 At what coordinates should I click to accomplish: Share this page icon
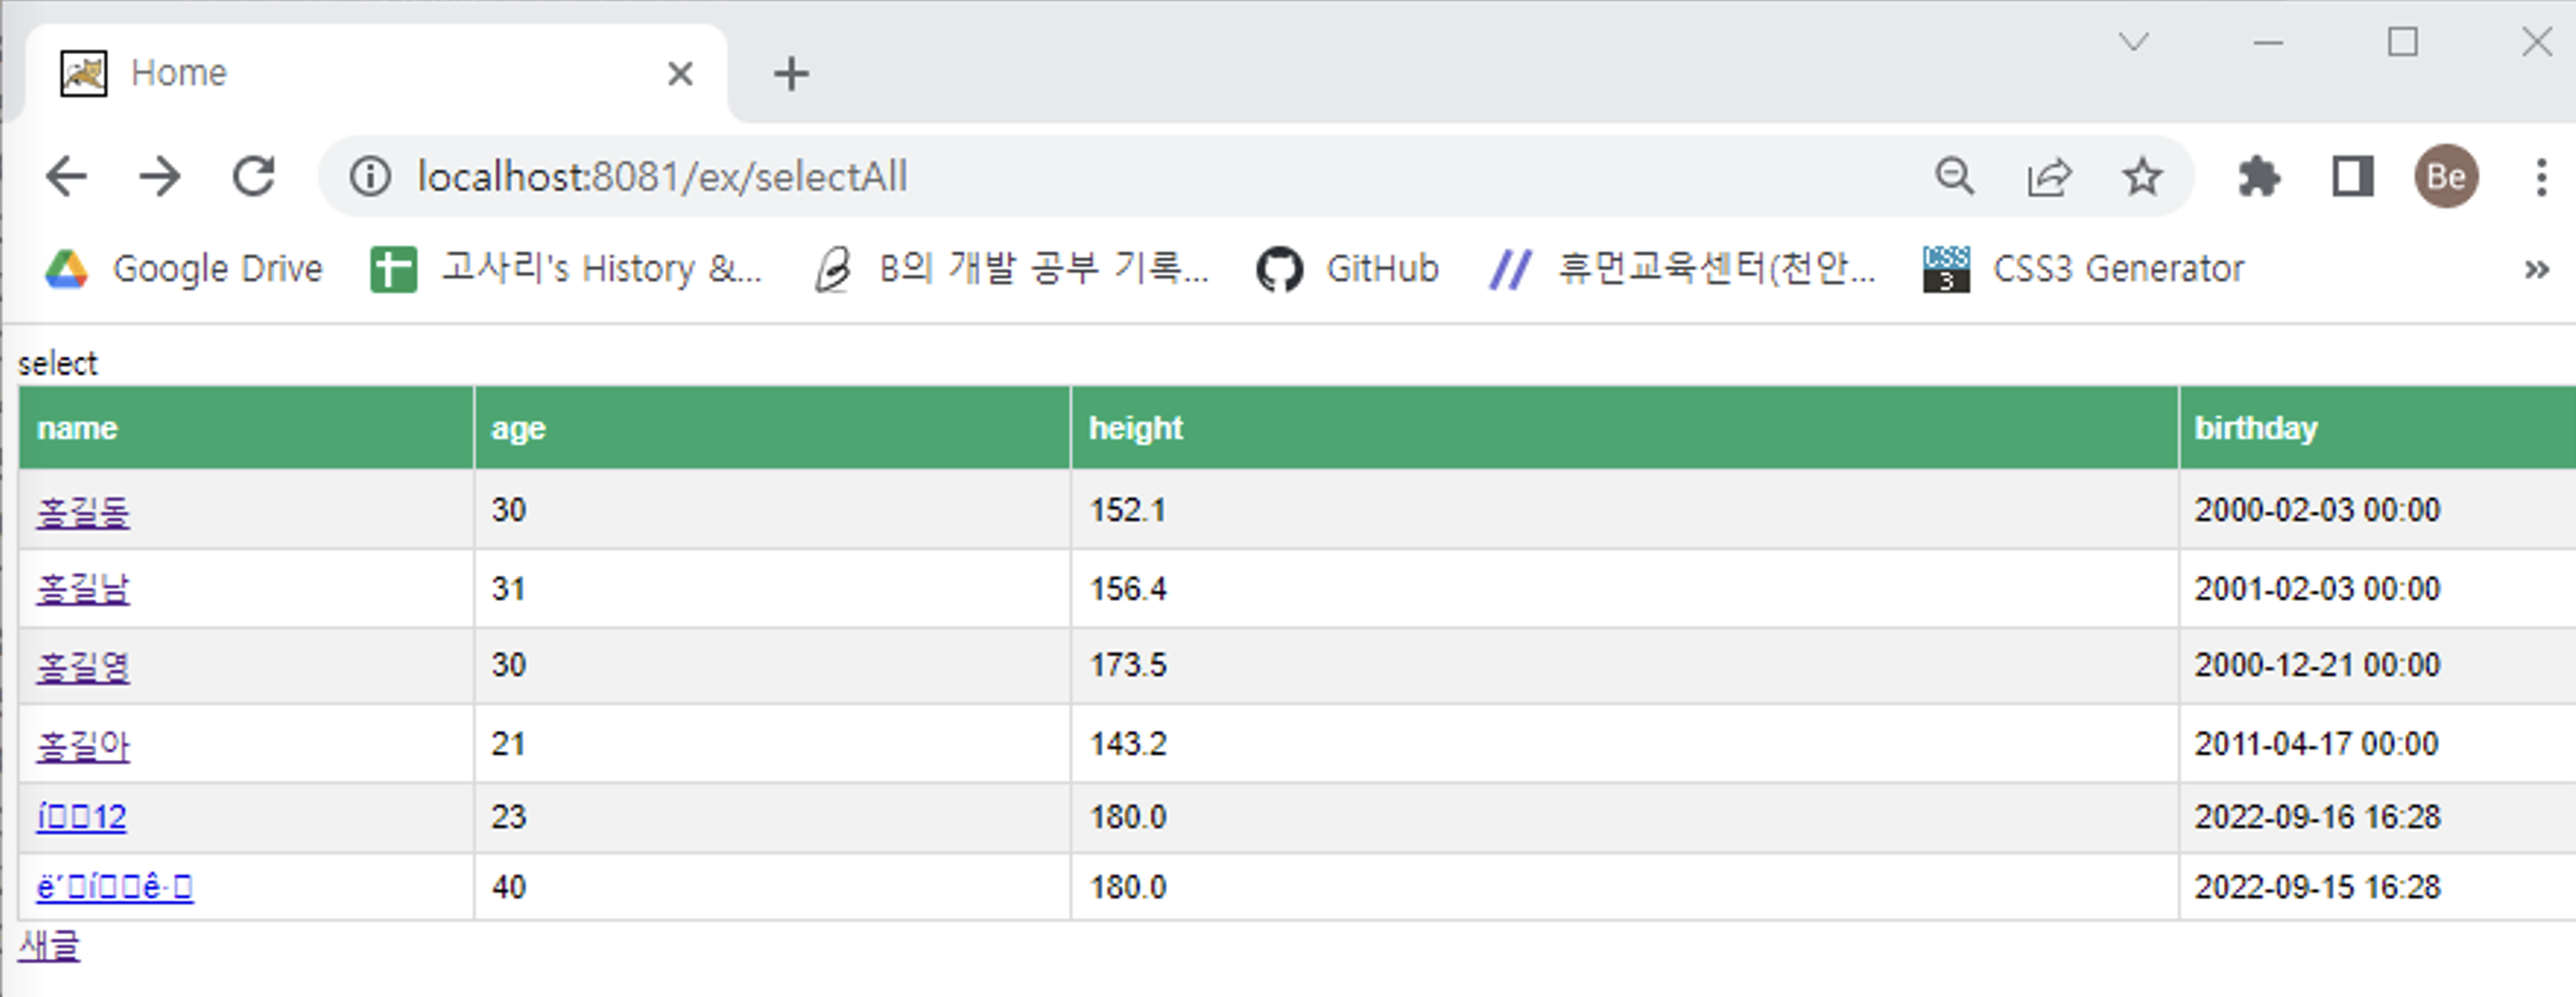(2048, 177)
